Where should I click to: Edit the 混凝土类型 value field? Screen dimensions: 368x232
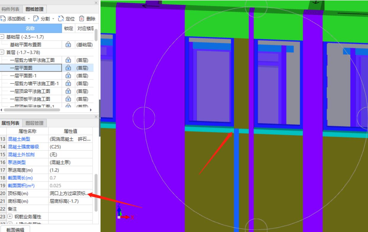click(71, 139)
